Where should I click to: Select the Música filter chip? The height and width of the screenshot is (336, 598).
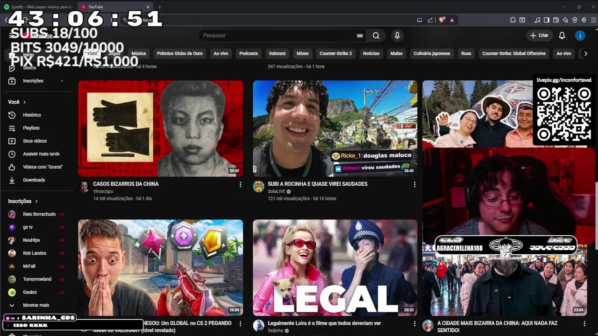pos(139,54)
